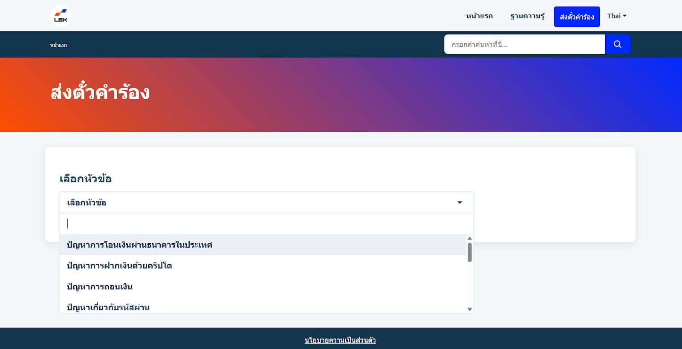Click the LBX logo icon
The height and width of the screenshot is (349, 682).
(x=61, y=16)
